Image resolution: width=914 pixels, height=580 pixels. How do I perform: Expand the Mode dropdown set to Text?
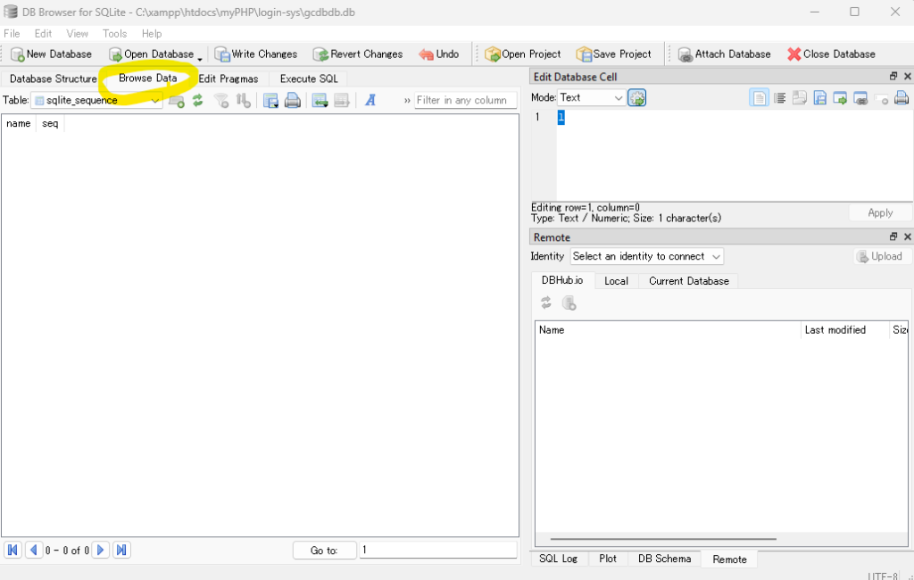[592, 98]
